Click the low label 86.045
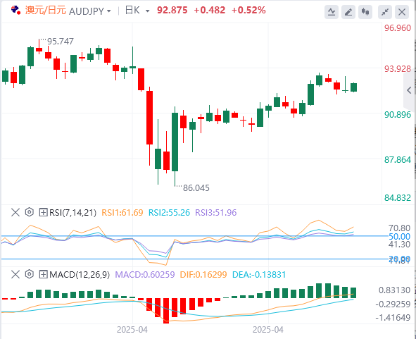The height and width of the screenshot is (339, 416). (x=196, y=188)
